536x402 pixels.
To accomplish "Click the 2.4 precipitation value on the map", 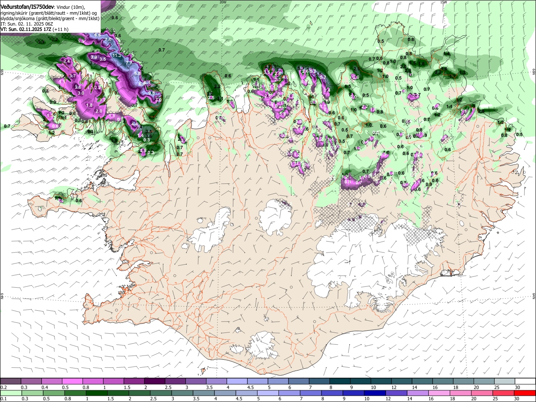I will point(66,61).
